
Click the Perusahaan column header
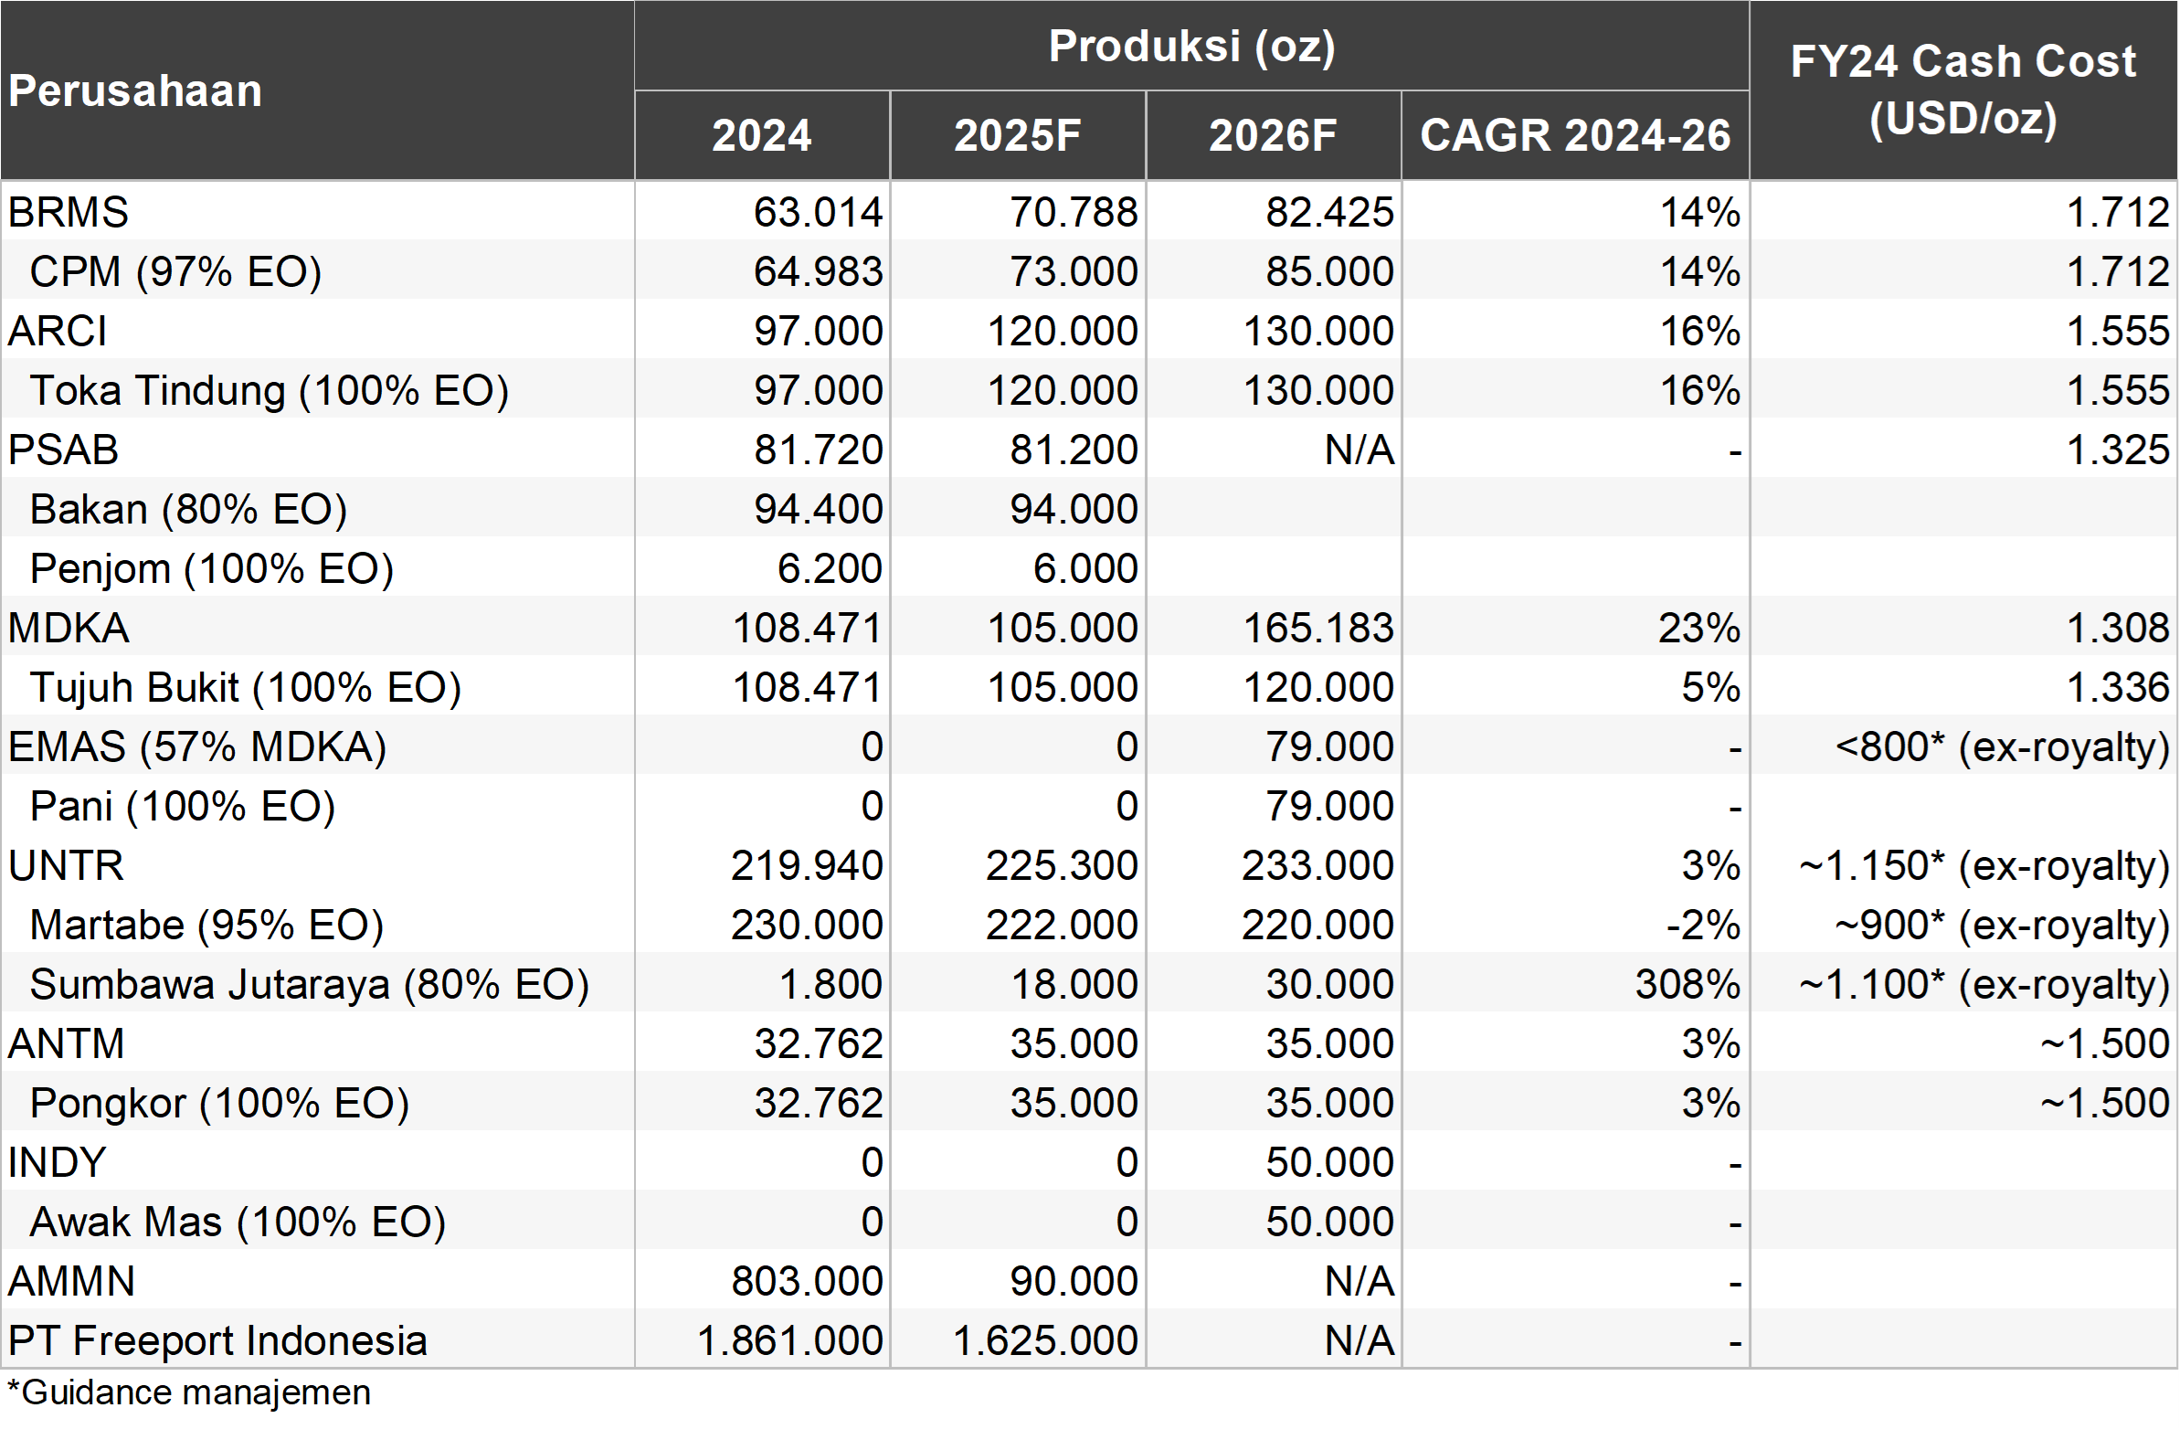point(135,91)
